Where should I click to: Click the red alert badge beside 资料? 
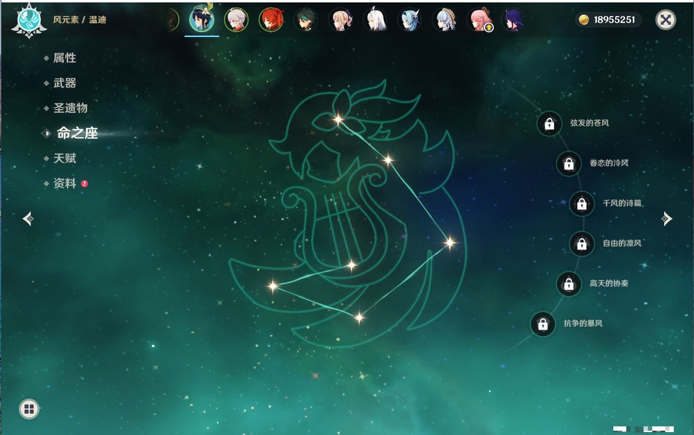pyautogui.click(x=85, y=184)
